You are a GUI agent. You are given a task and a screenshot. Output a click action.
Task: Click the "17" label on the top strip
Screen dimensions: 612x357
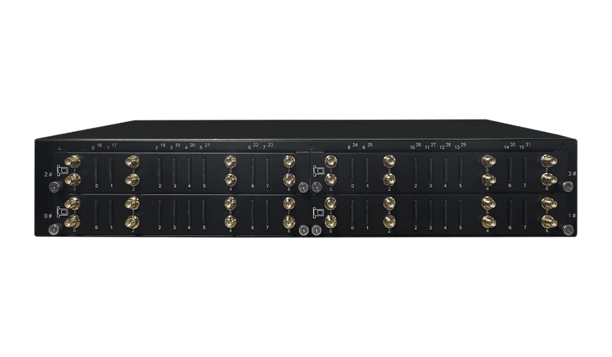click(114, 146)
